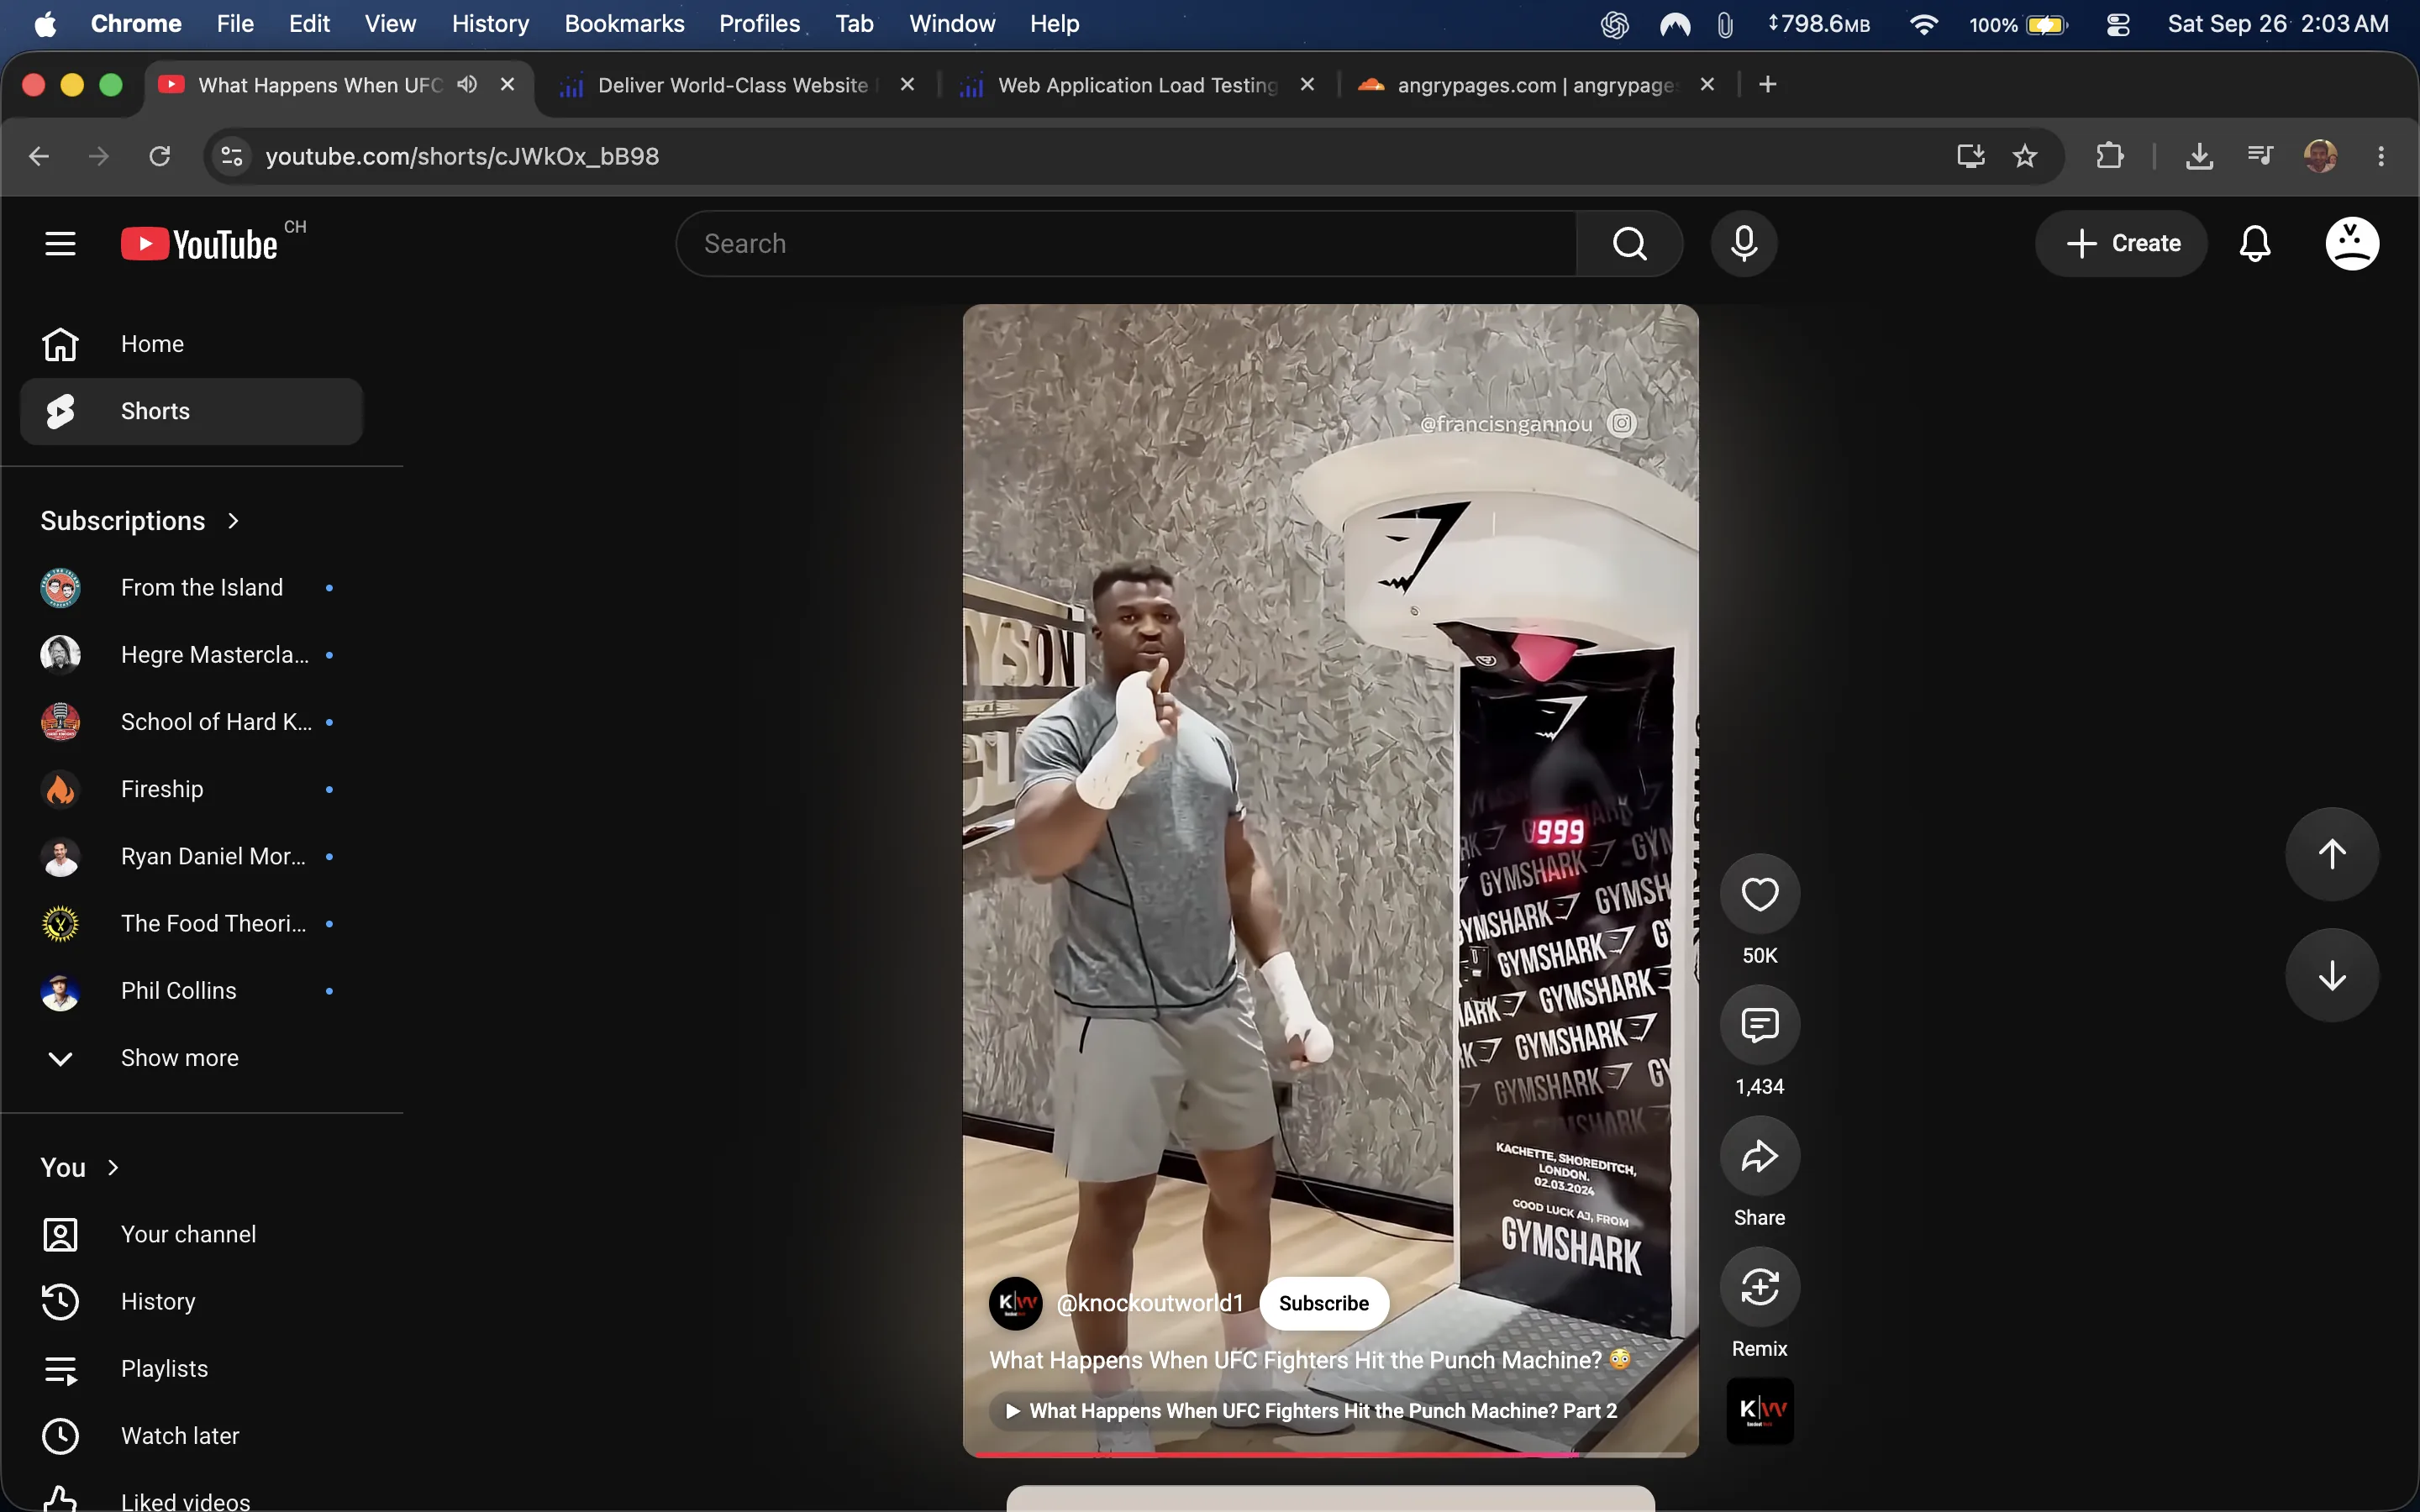Open the Phil Collins subscription
The width and height of the screenshot is (2420, 1512).
tap(192, 991)
